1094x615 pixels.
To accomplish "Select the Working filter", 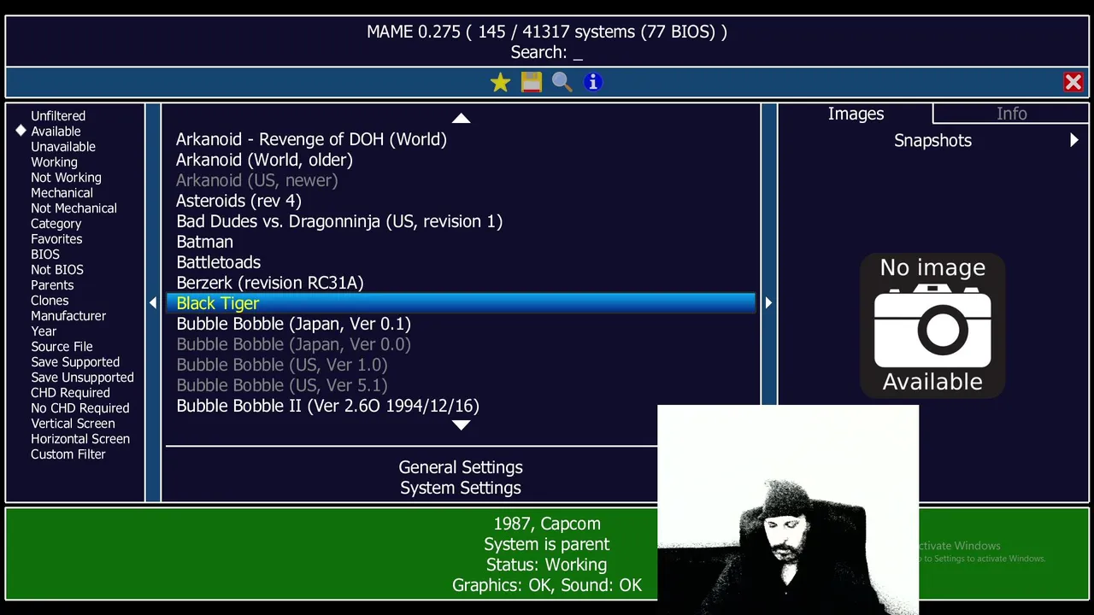I will 54,162.
